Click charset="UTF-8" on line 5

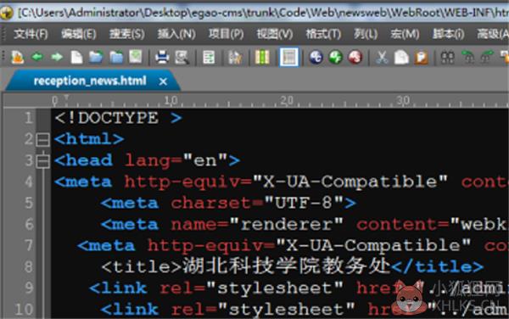coord(257,203)
